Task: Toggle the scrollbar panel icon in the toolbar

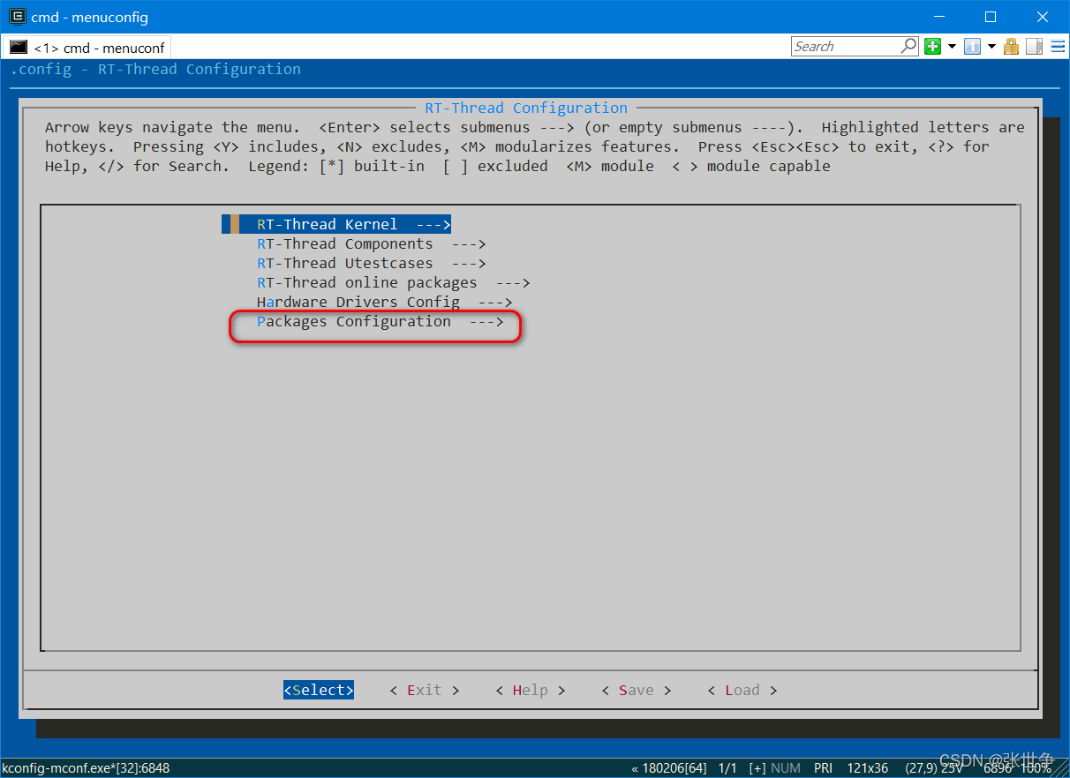Action: [x=1034, y=46]
